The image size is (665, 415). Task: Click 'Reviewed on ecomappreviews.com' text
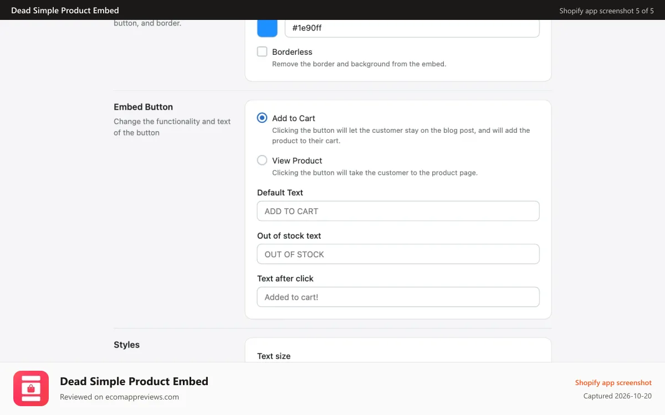pos(119,397)
